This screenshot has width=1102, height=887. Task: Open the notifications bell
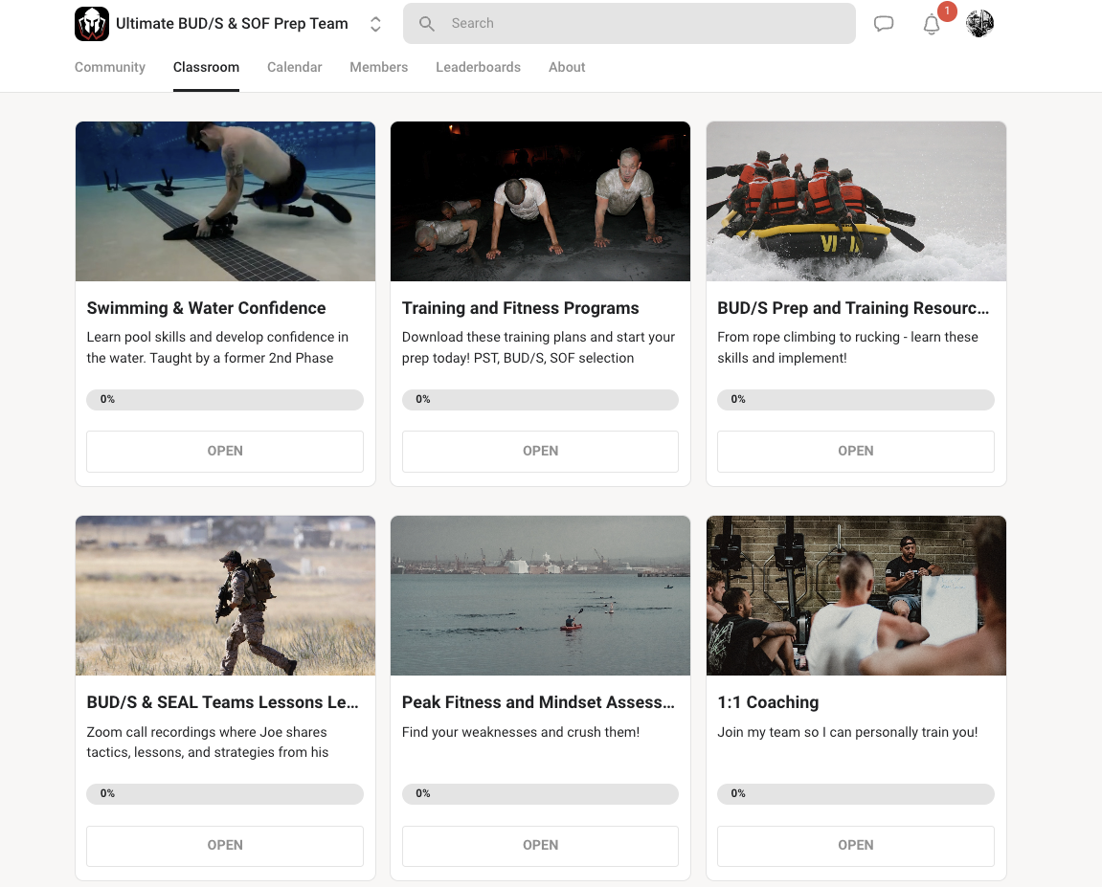coord(932,25)
